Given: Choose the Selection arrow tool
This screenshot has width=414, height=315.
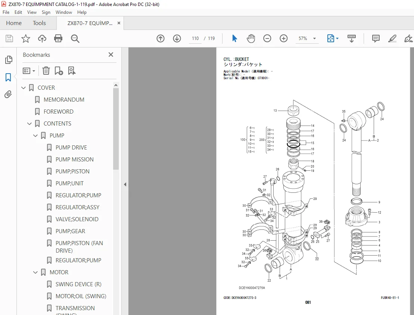Looking at the screenshot, I should 234,38.
